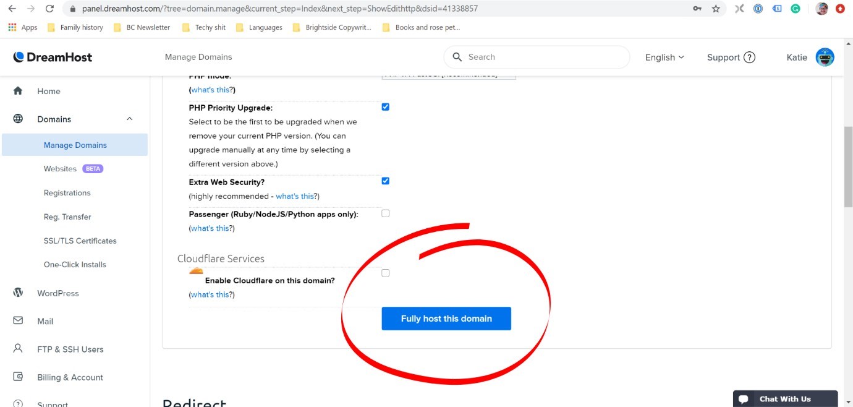Open Billing & Account via its card icon
The height and width of the screenshot is (407, 853).
[19, 377]
